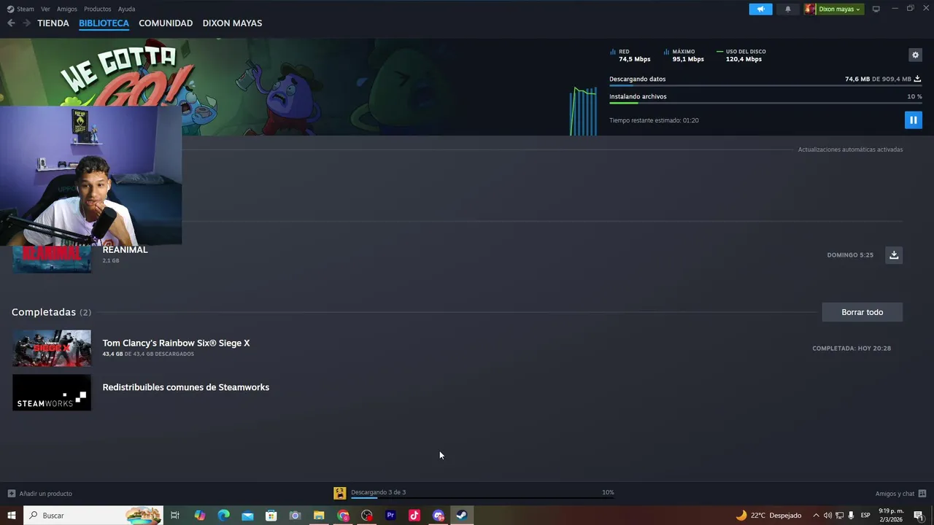Image resolution: width=934 pixels, height=525 pixels.
Task: Switch to the COMUNIDAD tab
Action: point(166,23)
